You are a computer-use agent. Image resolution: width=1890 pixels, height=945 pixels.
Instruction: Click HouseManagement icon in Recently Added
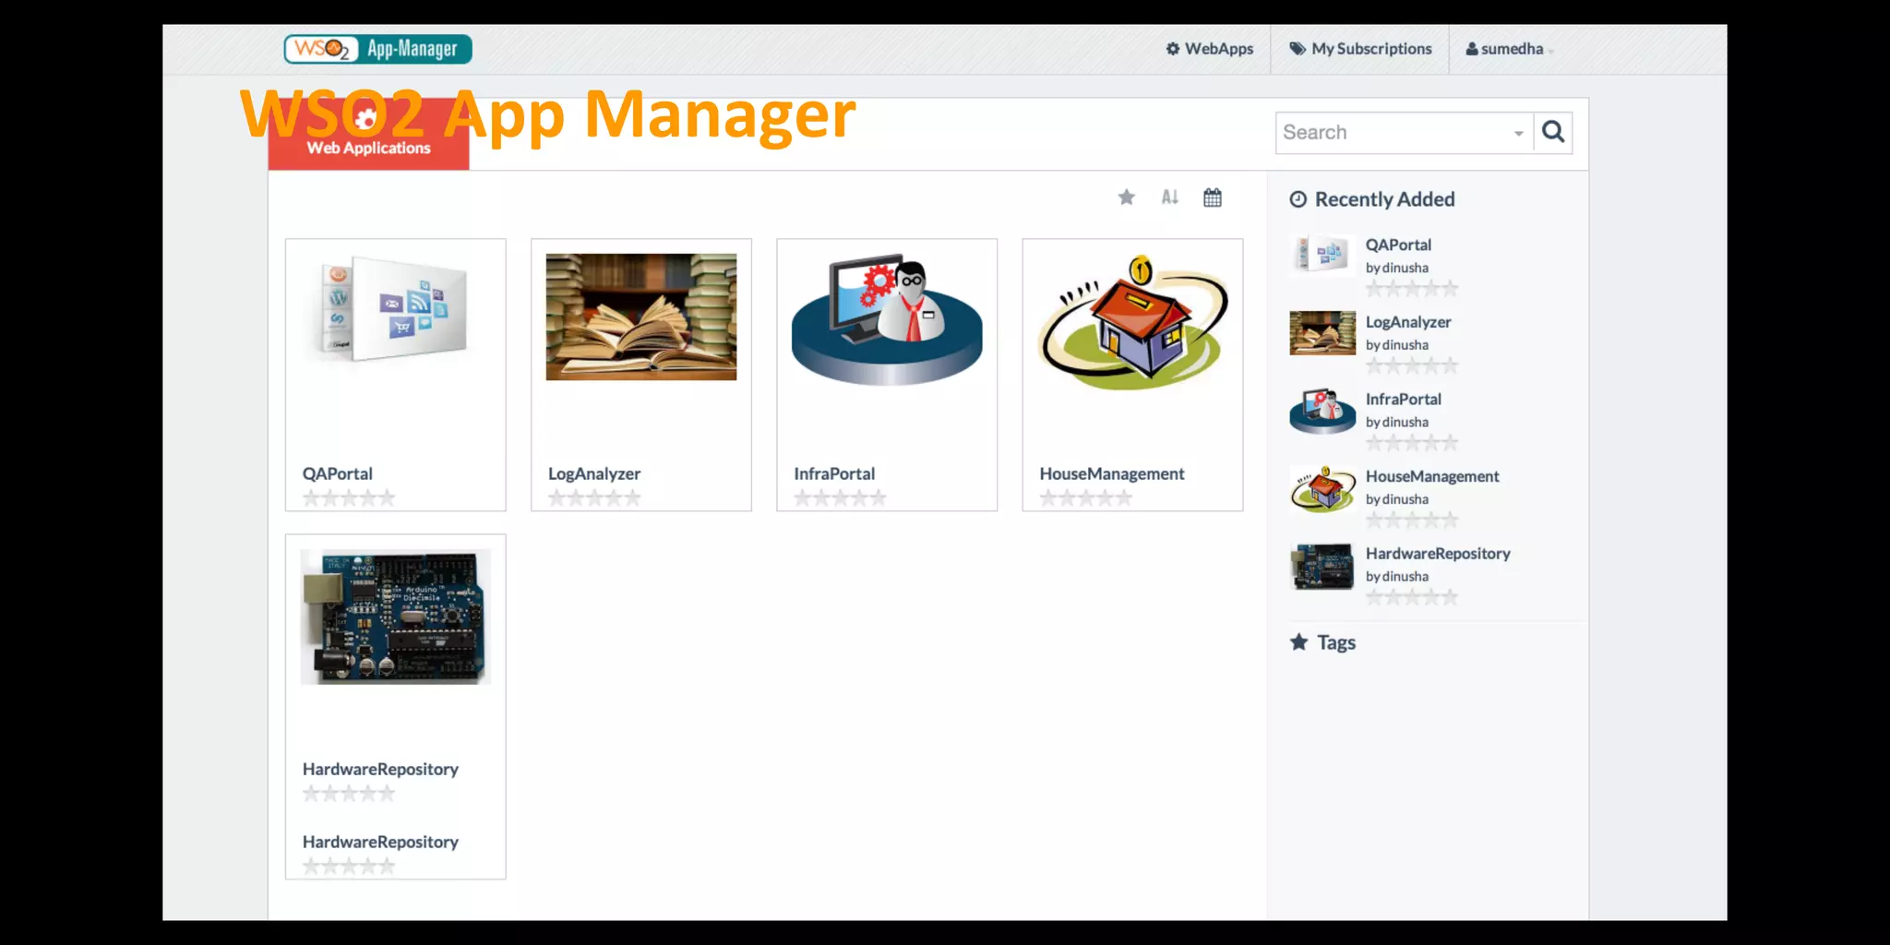pos(1322,489)
